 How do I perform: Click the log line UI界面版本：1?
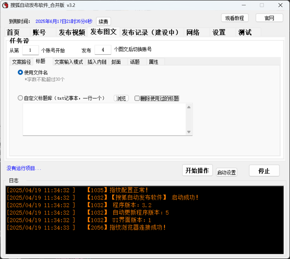coord(132,220)
